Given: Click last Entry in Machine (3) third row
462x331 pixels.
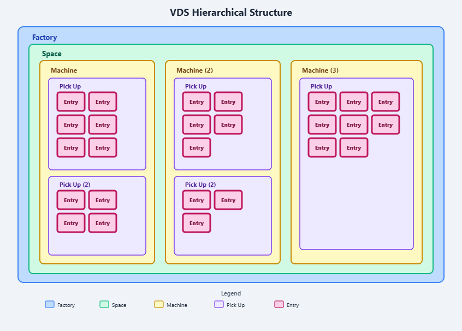Looking at the screenshot, I should pyautogui.click(x=354, y=147).
